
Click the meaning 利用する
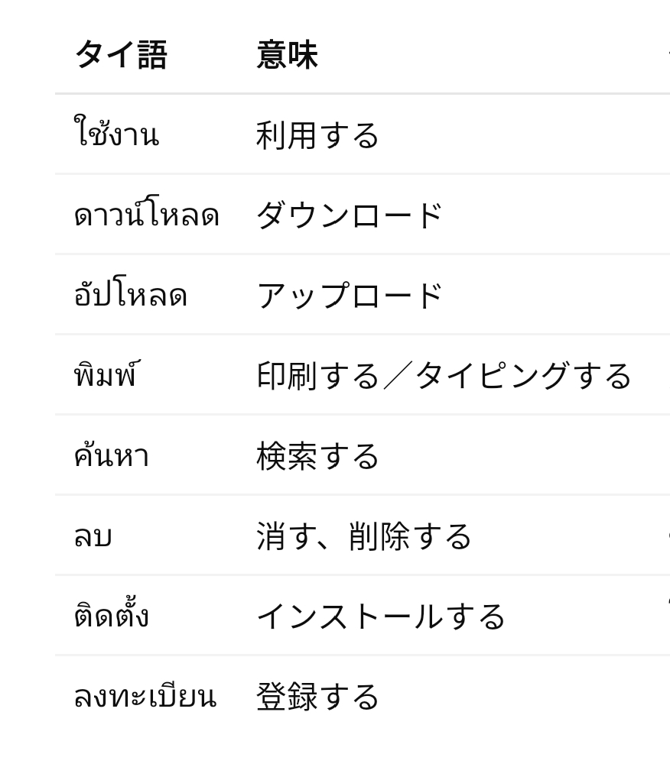317,135
